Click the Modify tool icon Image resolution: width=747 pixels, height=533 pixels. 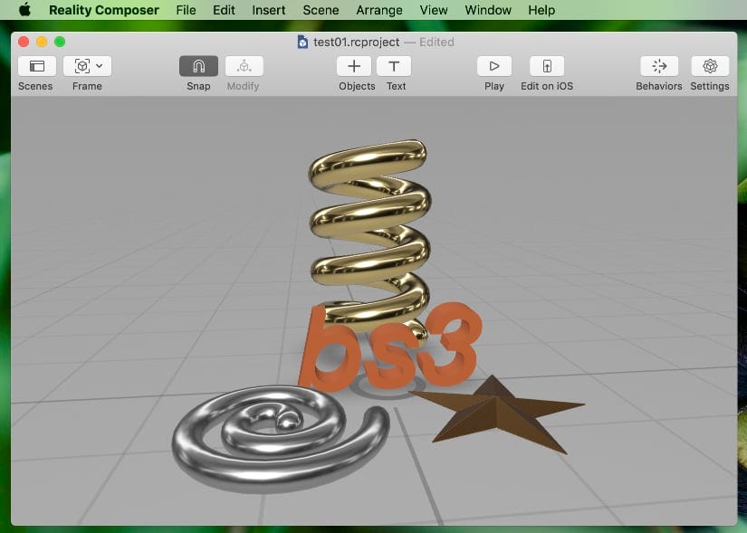click(x=244, y=66)
